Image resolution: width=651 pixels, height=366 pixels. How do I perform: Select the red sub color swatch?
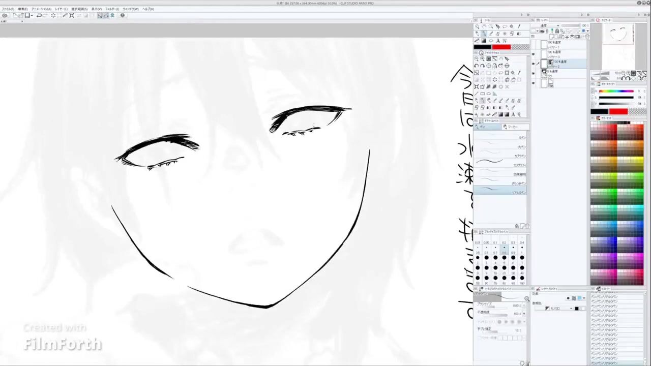pos(501,47)
